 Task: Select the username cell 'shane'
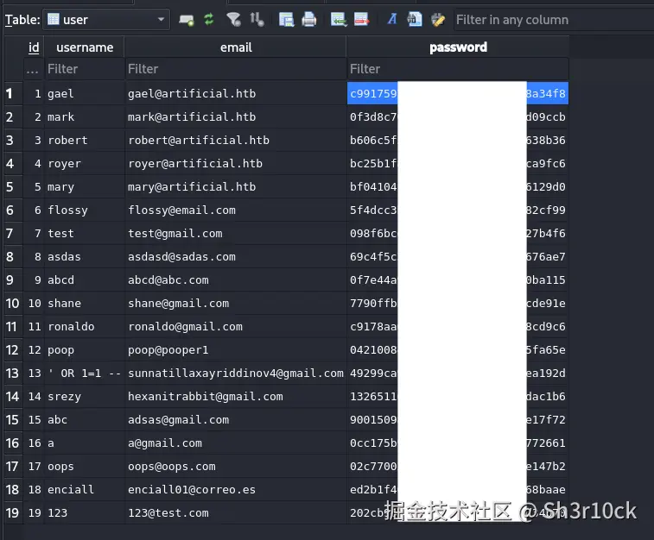coord(85,303)
